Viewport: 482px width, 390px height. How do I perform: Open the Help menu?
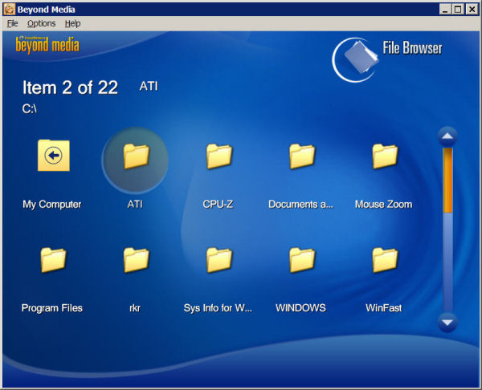(72, 23)
